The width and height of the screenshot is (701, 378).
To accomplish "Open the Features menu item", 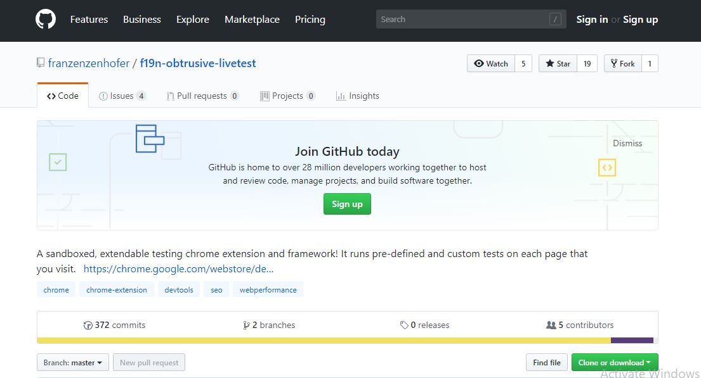I will [x=89, y=19].
